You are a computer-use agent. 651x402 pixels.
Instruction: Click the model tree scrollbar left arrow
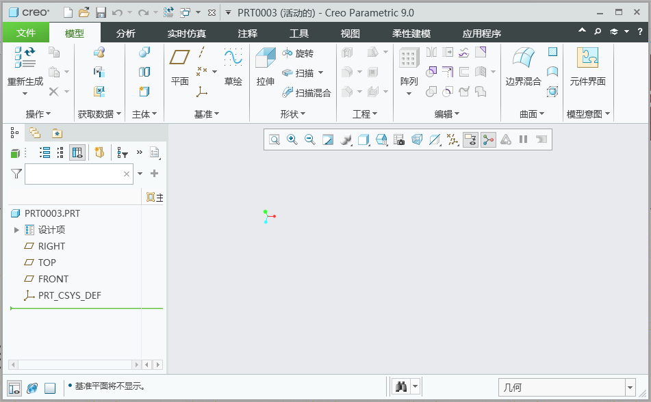pyautogui.click(x=13, y=364)
